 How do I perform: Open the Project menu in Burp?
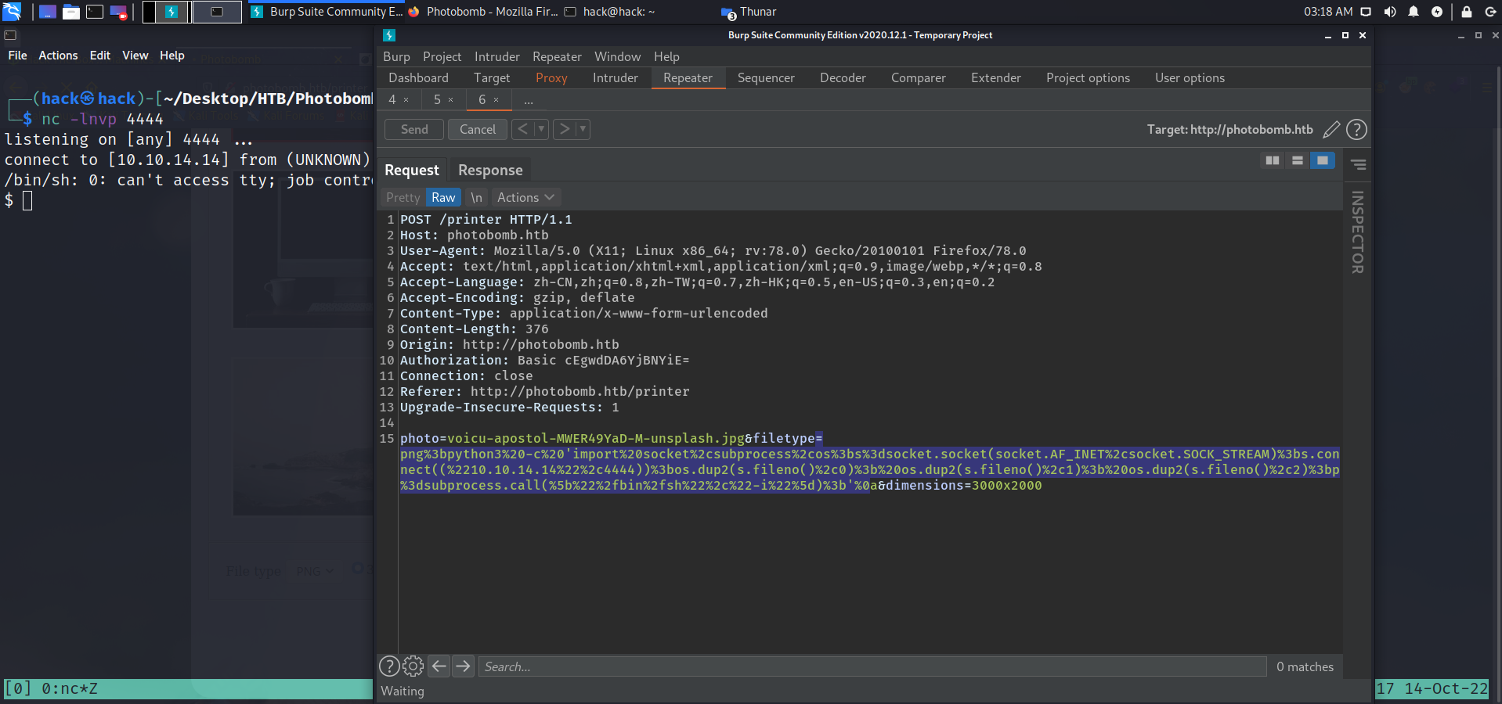click(442, 57)
